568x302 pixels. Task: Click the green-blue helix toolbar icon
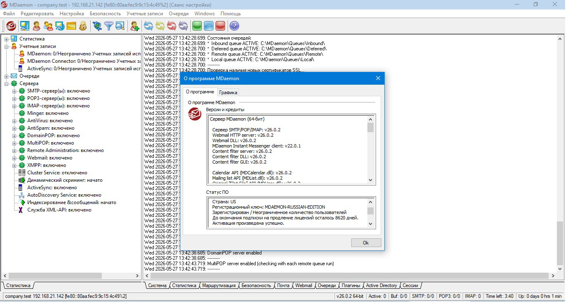tap(97, 26)
